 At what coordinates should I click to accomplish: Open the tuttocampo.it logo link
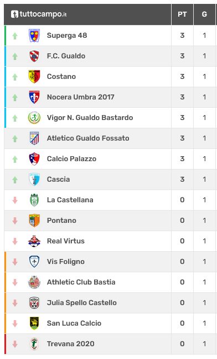click(39, 14)
